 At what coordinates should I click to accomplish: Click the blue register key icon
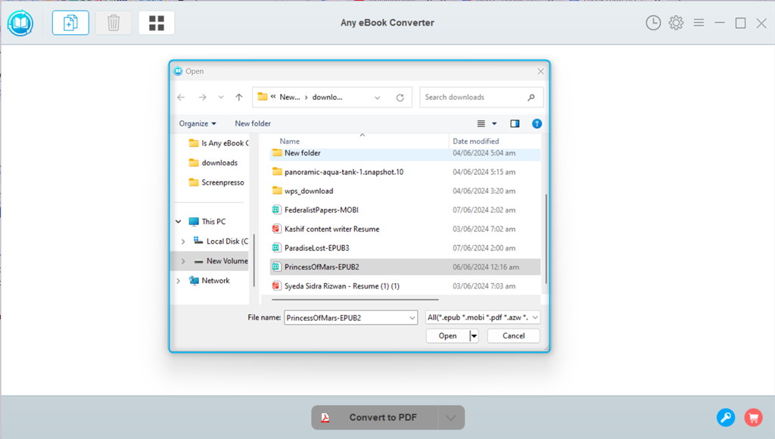[725, 417]
